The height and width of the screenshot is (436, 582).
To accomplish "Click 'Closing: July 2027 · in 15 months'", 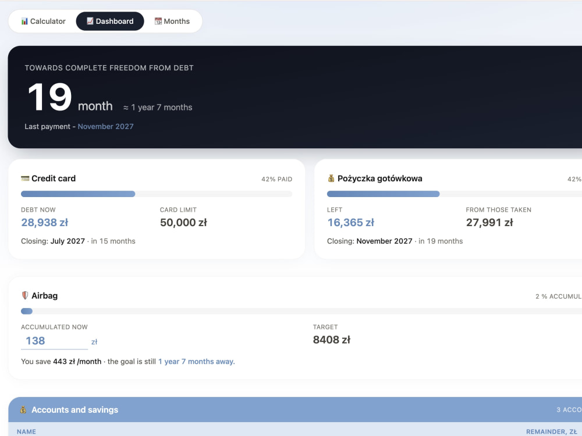I will (x=78, y=241).
